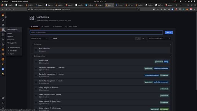
Task: Select New folder in Dashboards flyout menu
Action: pos(13,51)
